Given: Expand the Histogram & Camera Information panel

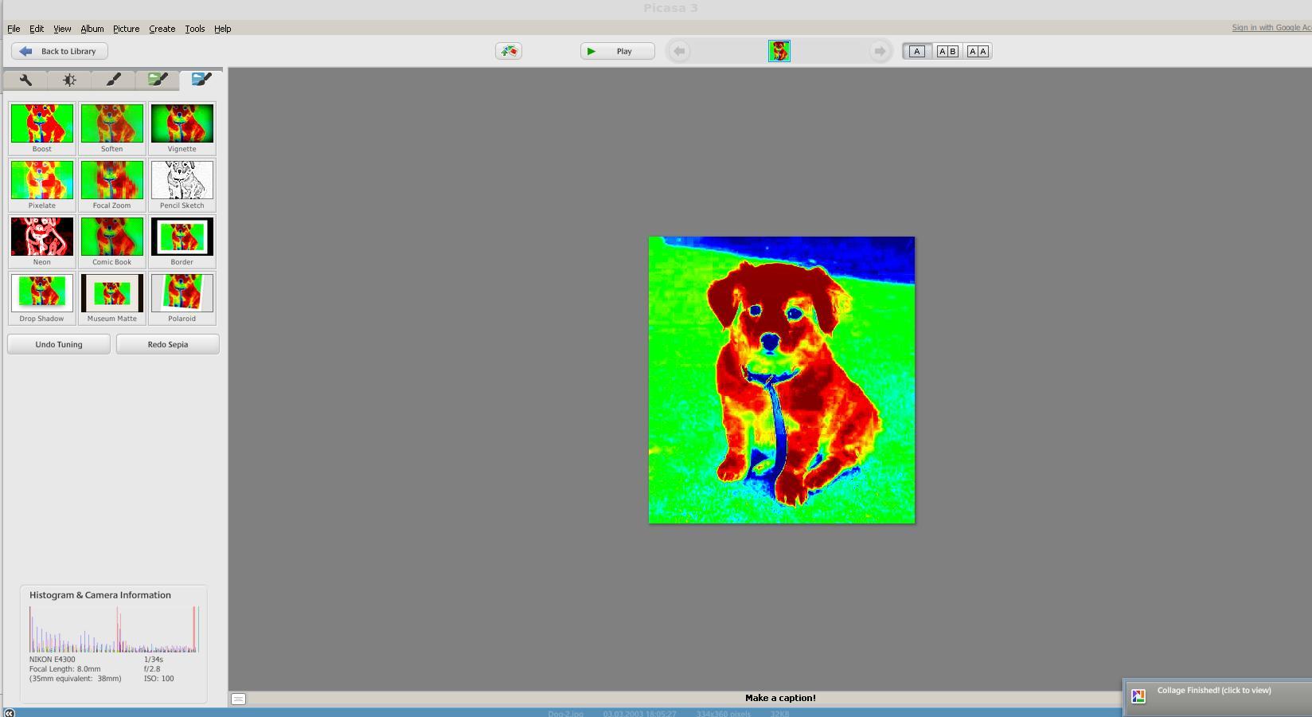Looking at the screenshot, I should pyautogui.click(x=100, y=595).
